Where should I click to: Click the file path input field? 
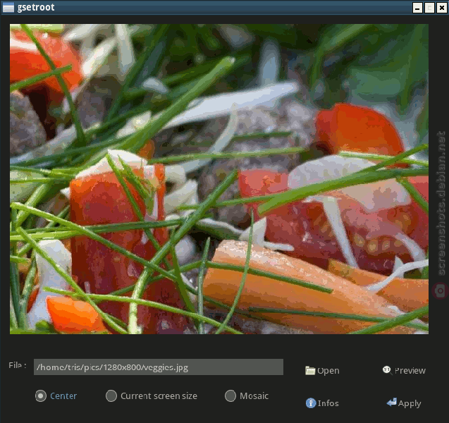point(159,367)
